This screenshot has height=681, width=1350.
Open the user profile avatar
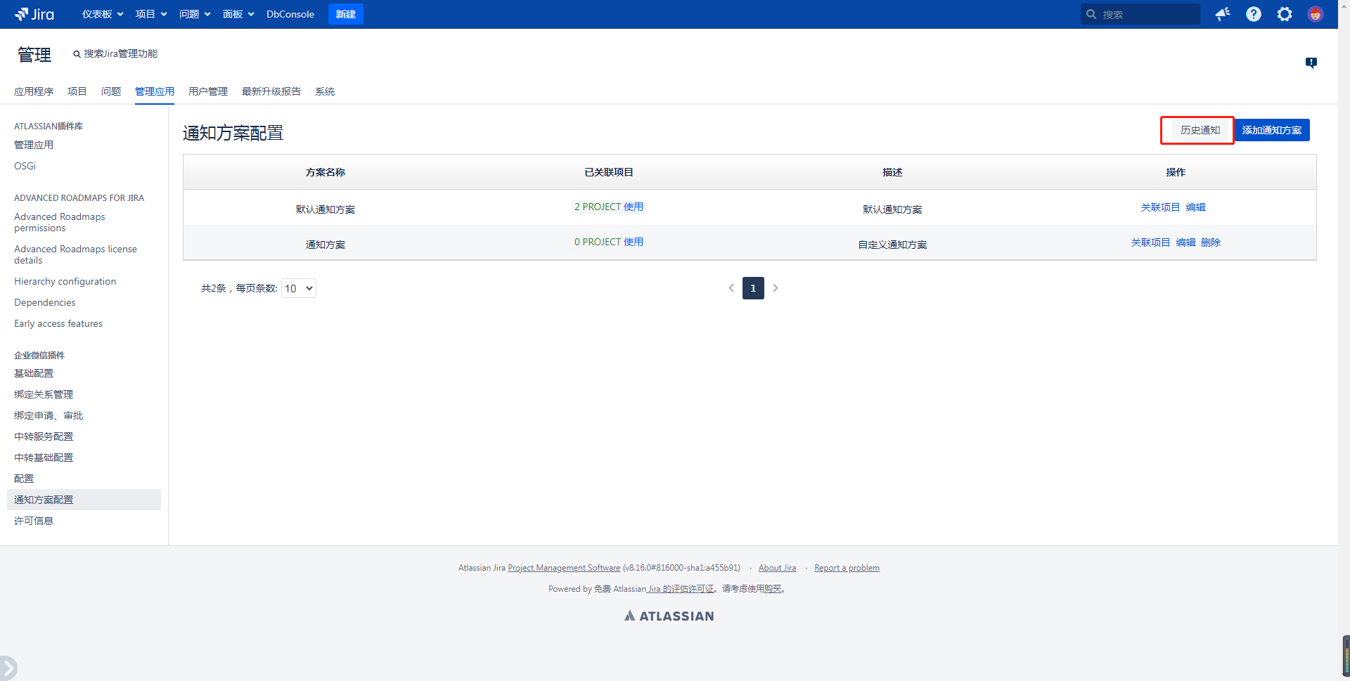(1315, 14)
